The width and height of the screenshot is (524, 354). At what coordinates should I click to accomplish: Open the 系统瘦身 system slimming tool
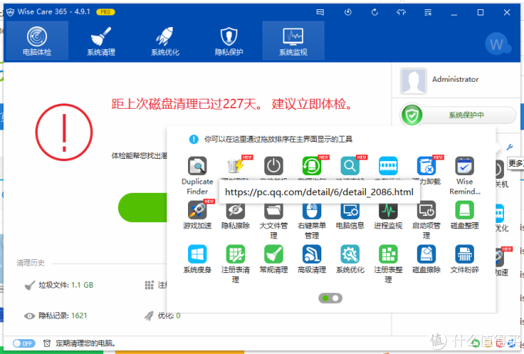tap(197, 259)
